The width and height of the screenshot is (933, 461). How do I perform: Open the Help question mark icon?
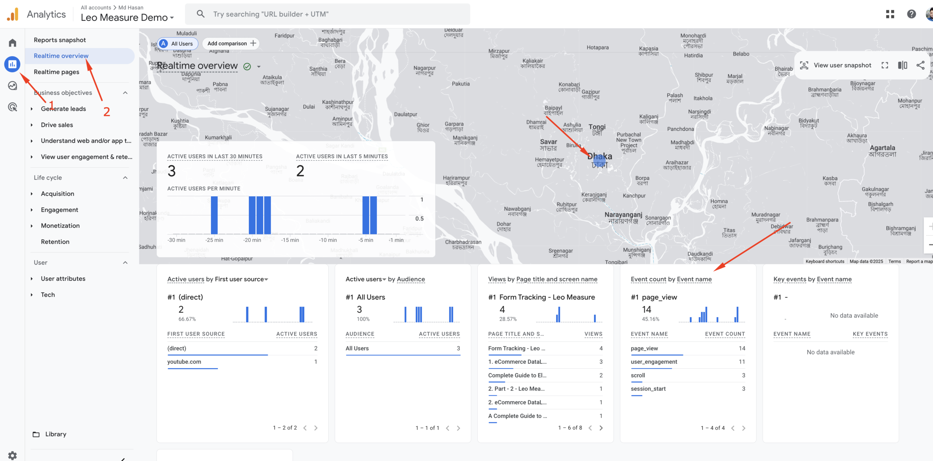pos(911,14)
